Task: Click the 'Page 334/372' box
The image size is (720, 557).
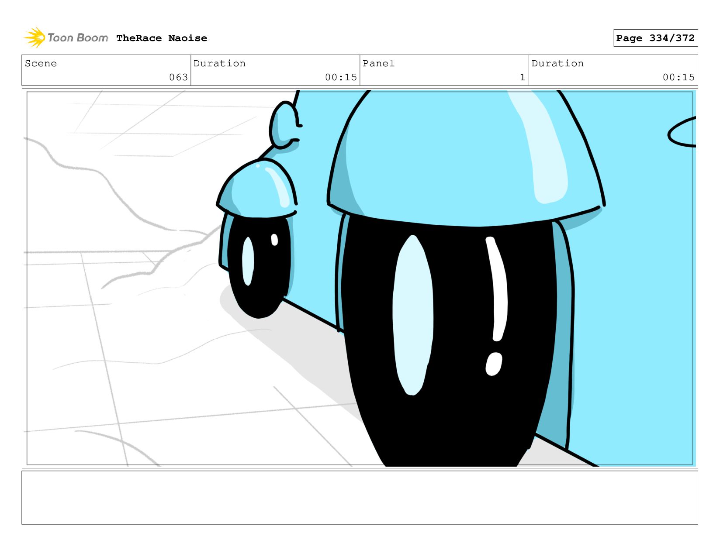Action: 655,38
